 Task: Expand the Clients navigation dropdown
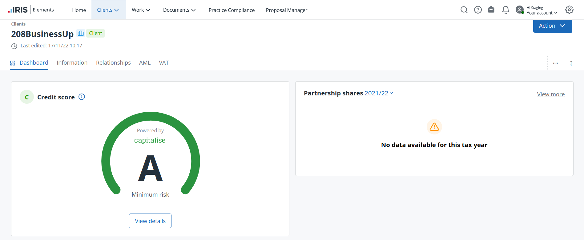(108, 10)
